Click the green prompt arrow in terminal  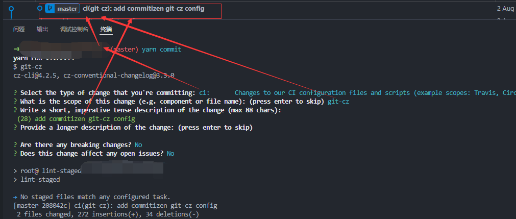[x=16, y=50]
